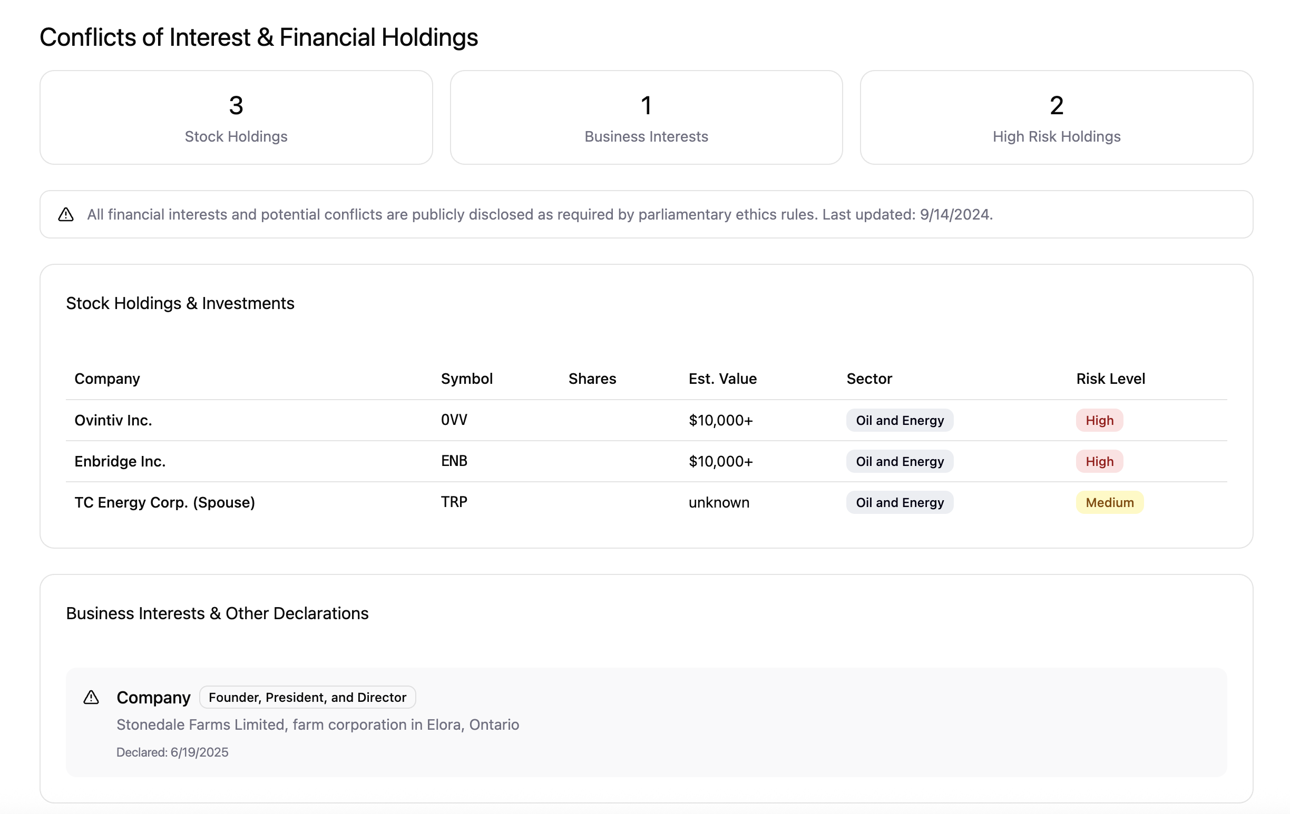The image size is (1290, 814).
Task: Click the warning icon beside Company declaration
Action: (91, 697)
